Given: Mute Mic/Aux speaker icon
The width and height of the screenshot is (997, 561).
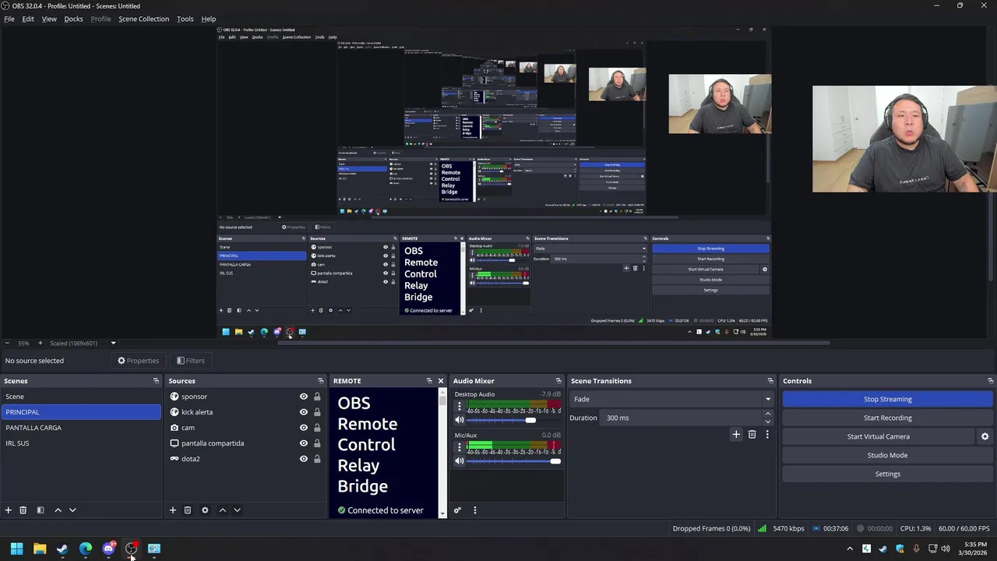Looking at the screenshot, I should pos(460,461).
